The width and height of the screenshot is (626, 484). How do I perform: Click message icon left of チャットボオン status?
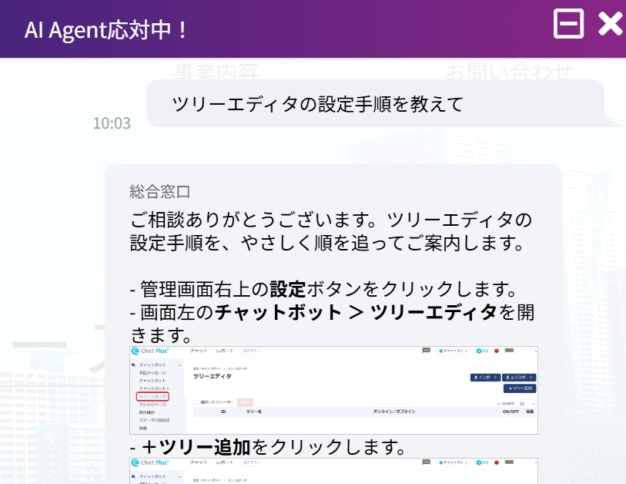coord(426,351)
